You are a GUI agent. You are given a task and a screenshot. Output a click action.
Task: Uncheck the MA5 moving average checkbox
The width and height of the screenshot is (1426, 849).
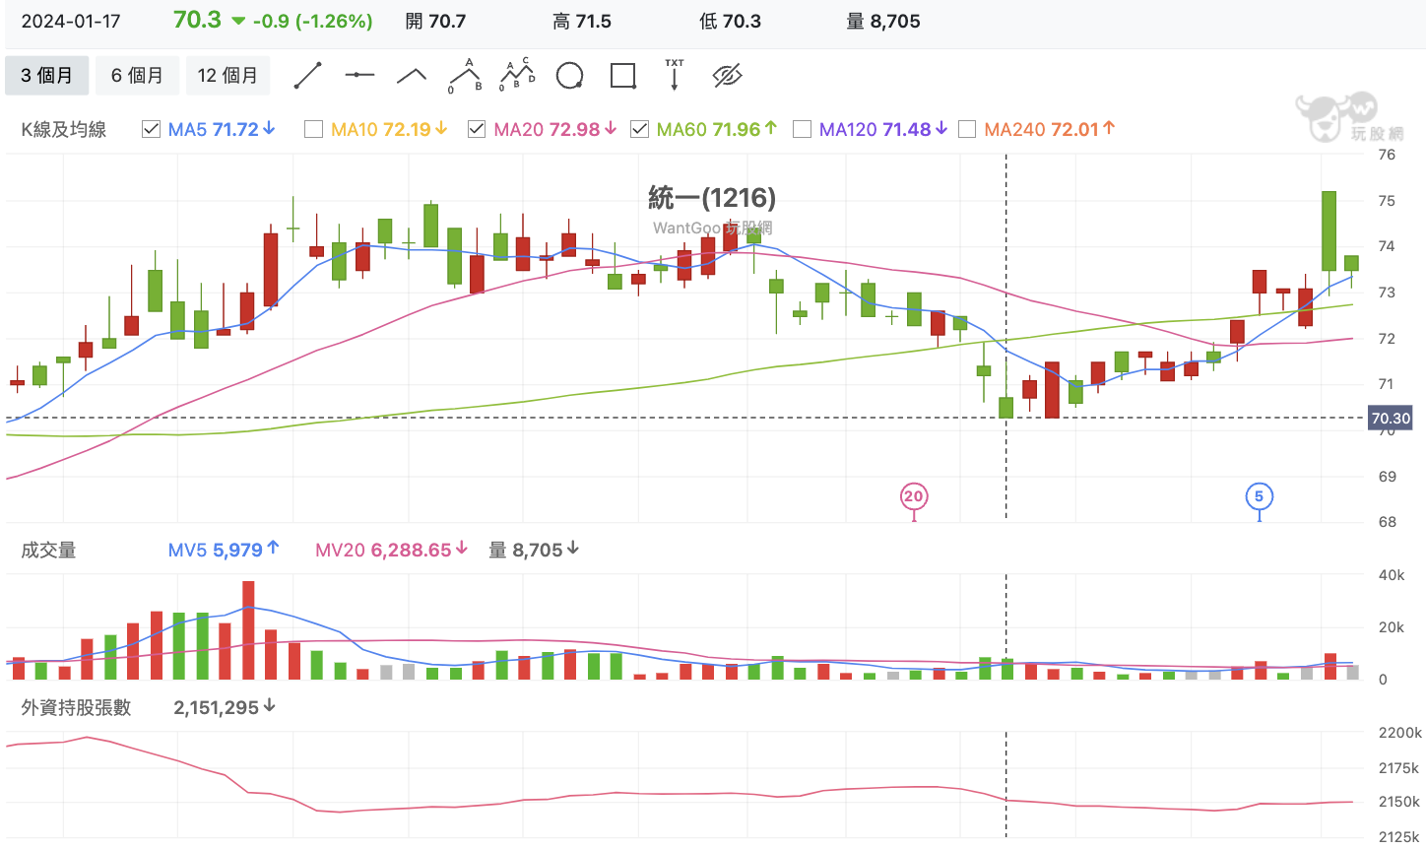(151, 129)
